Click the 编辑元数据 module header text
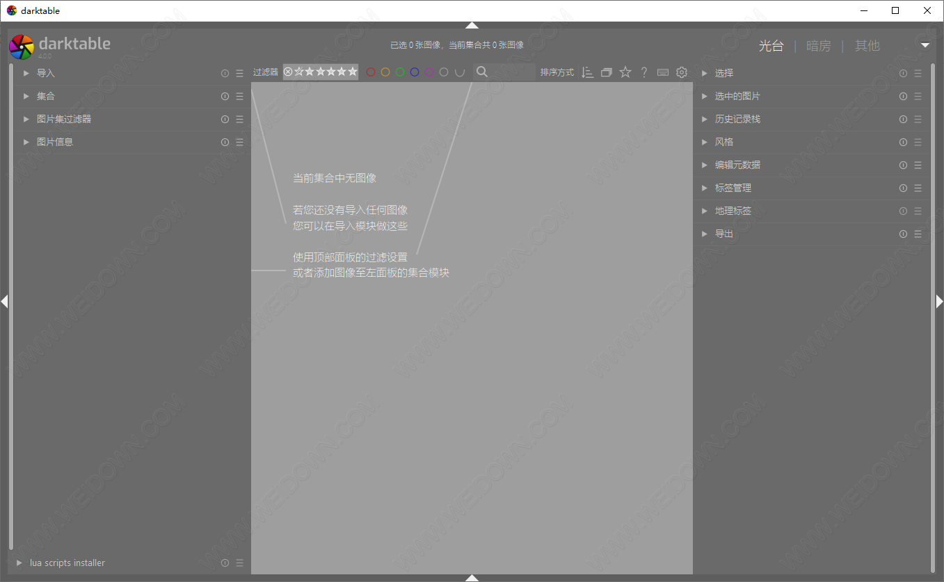The image size is (944, 582). 737,165
